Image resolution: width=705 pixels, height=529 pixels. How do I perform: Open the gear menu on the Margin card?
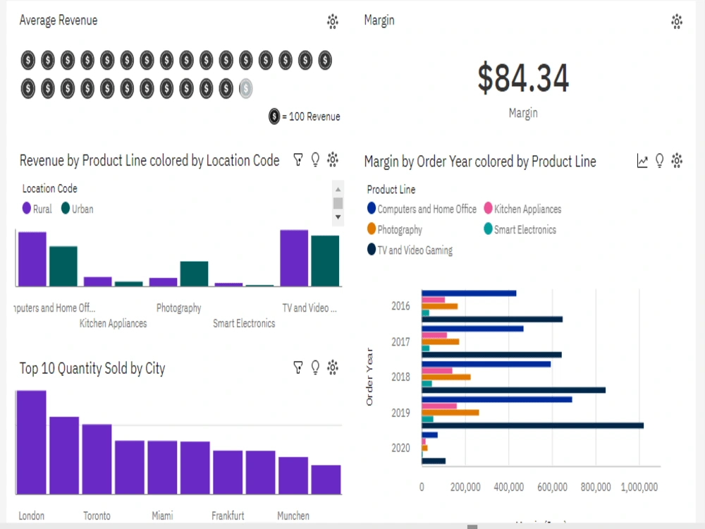pos(676,22)
